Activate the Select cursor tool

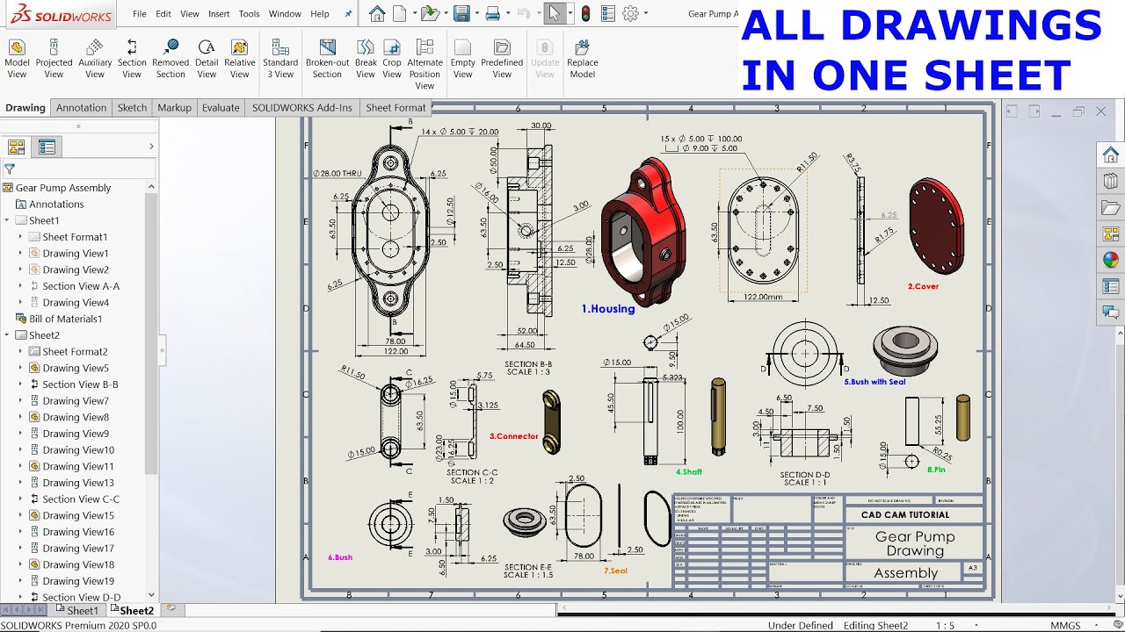tap(555, 13)
